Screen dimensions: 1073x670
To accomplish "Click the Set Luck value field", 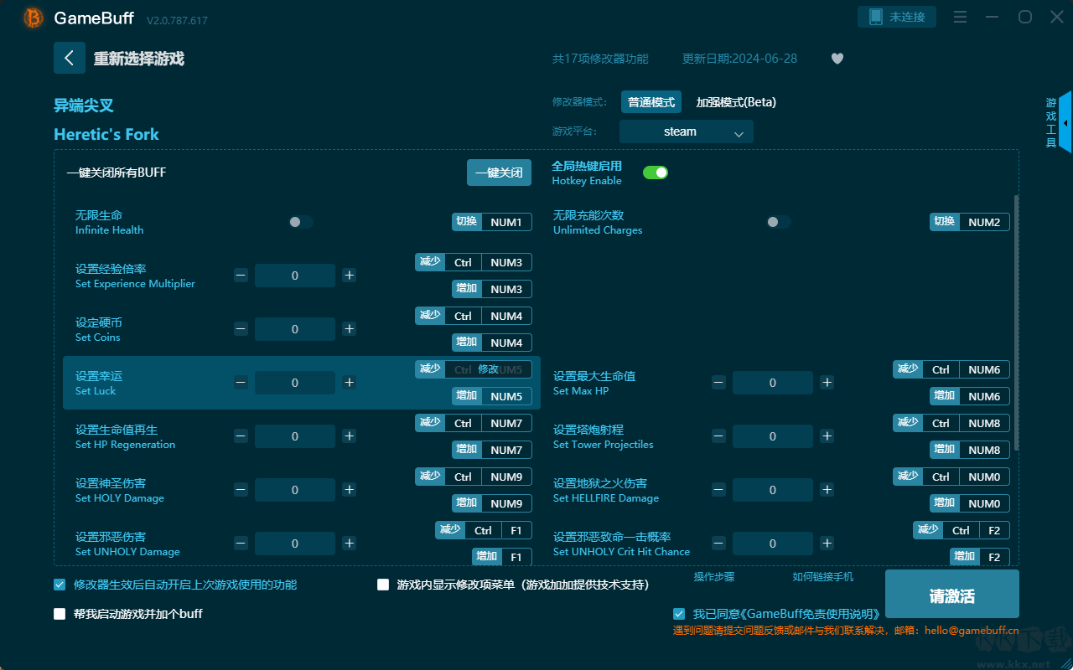I will coord(295,383).
